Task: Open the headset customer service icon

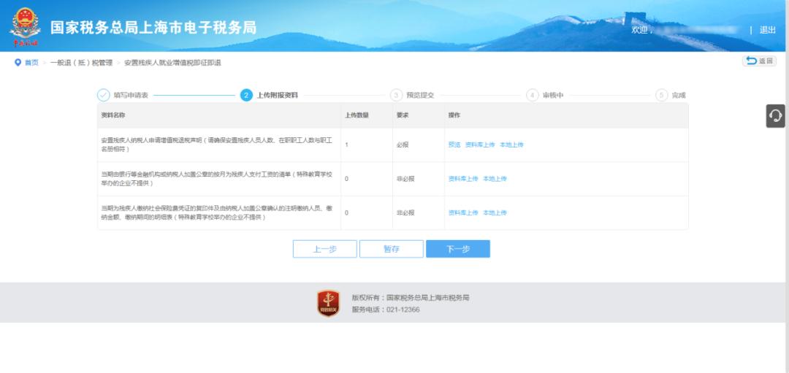Action: coord(775,115)
